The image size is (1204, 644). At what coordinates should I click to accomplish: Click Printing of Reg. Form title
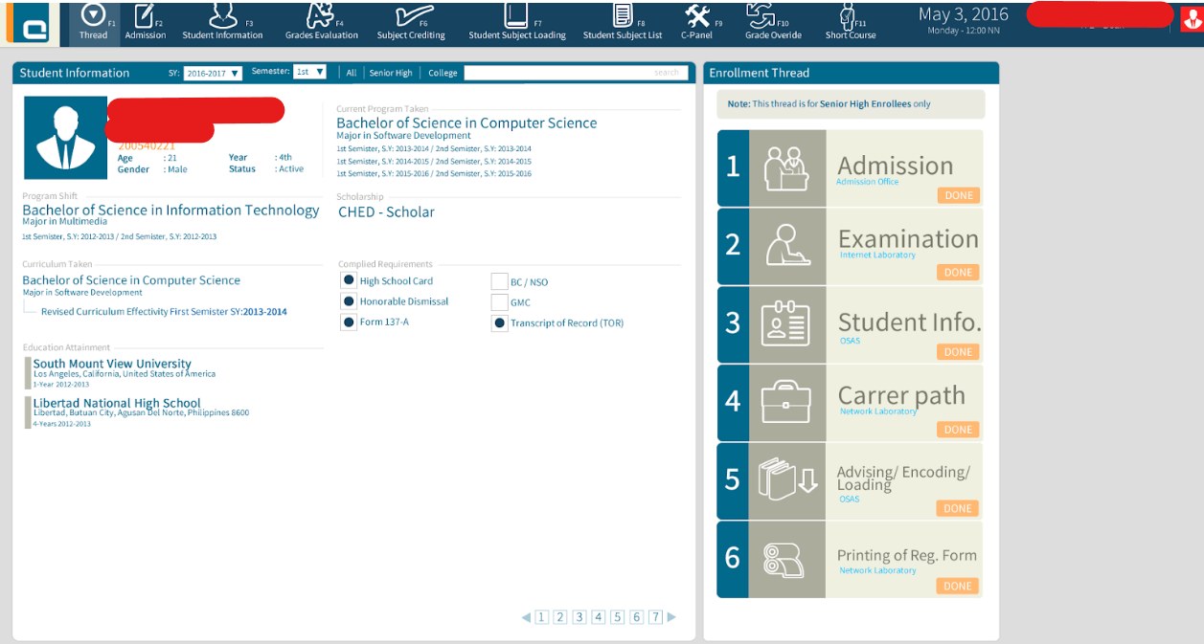907,555
